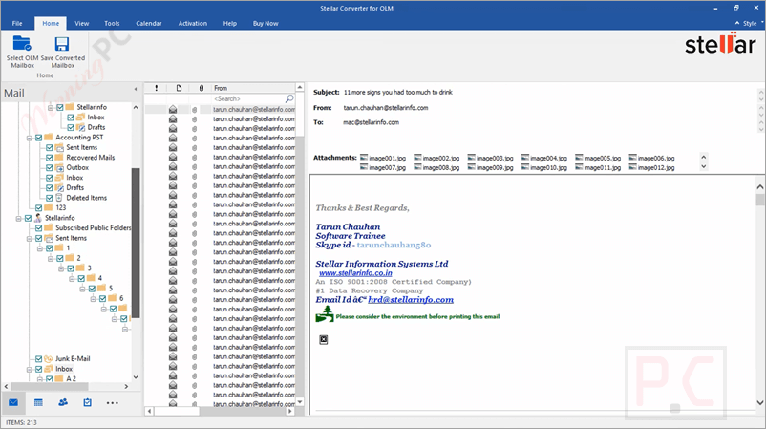Screen dimensions: 766x429
Task: Click environment tree icon in signature
Action: pyautogui.click(x=325, y=314)
